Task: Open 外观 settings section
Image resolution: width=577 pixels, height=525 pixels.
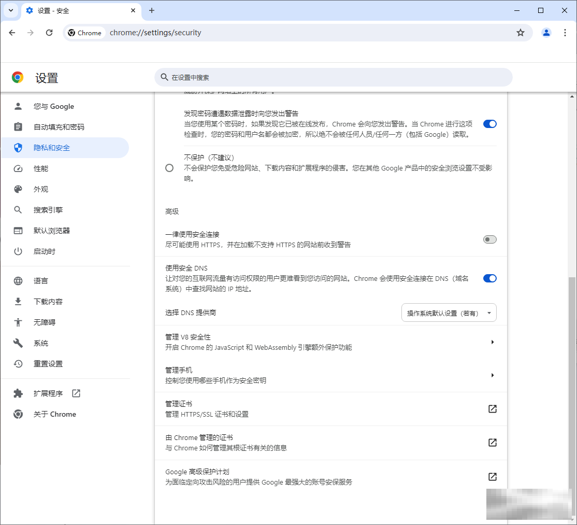Action: tap(65, 189)
